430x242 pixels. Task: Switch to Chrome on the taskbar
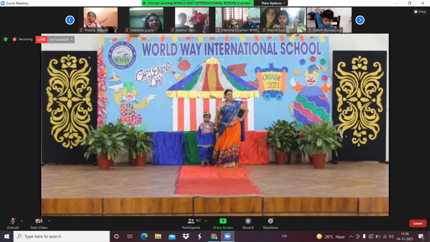(214, 237)
